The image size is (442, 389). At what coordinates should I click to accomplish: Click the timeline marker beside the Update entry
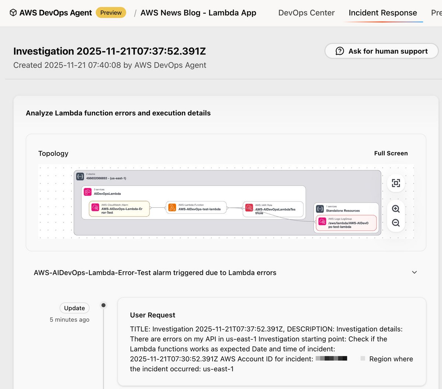coord(104,305)
